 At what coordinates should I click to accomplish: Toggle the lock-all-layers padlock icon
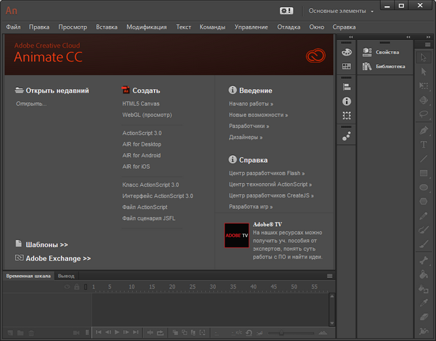(x=76, y=287)
